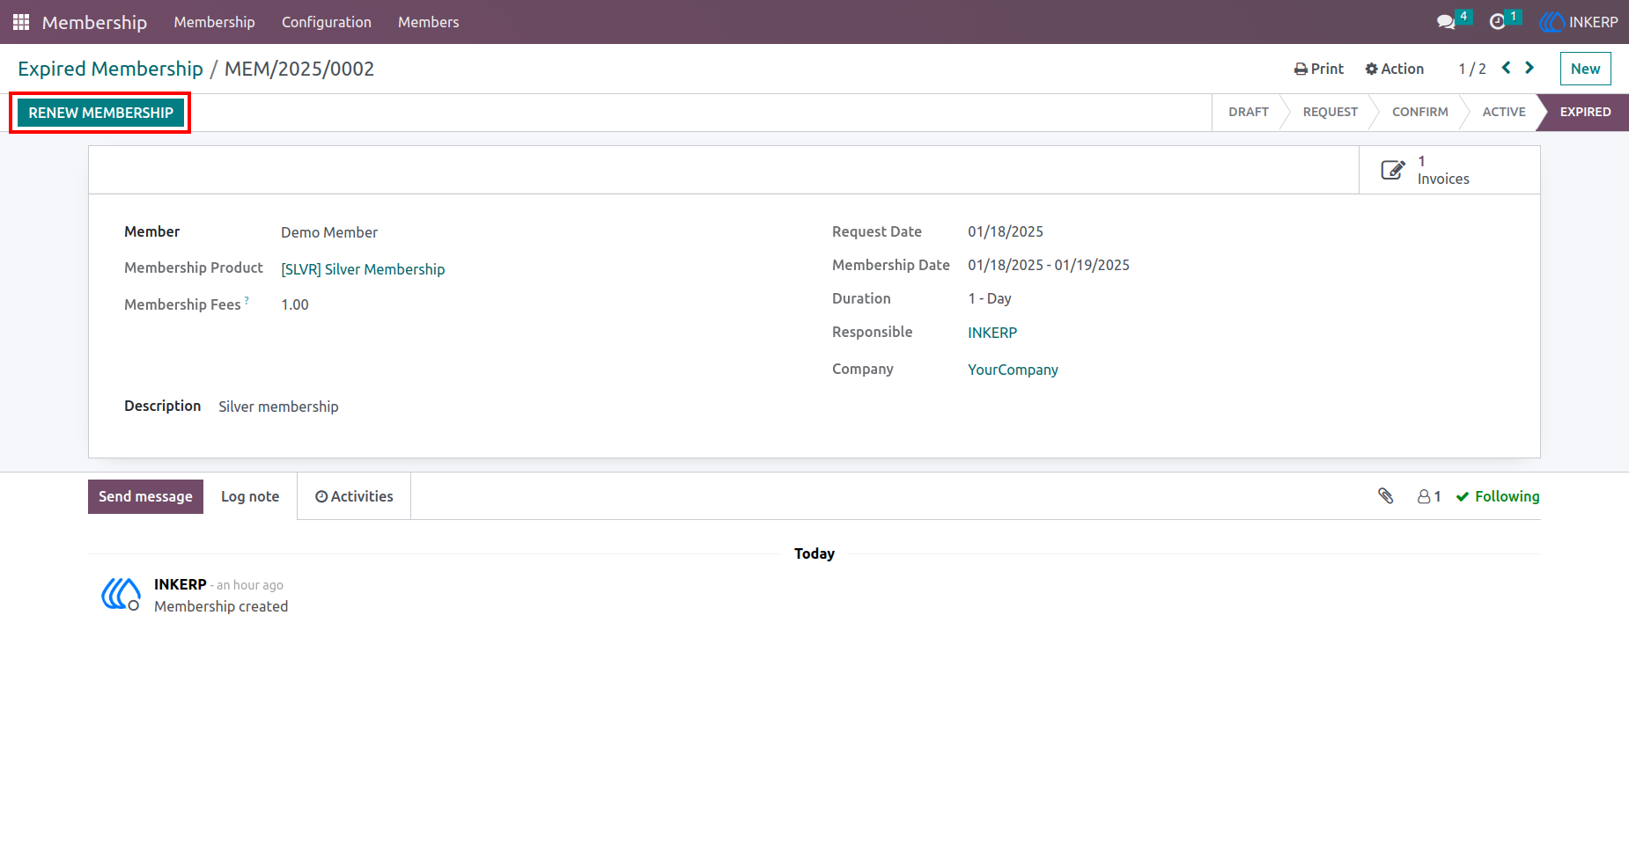The image size is (1629, 850).
Task: Click Expired Membership breadcrumb link
Action: tap(110, 69)
